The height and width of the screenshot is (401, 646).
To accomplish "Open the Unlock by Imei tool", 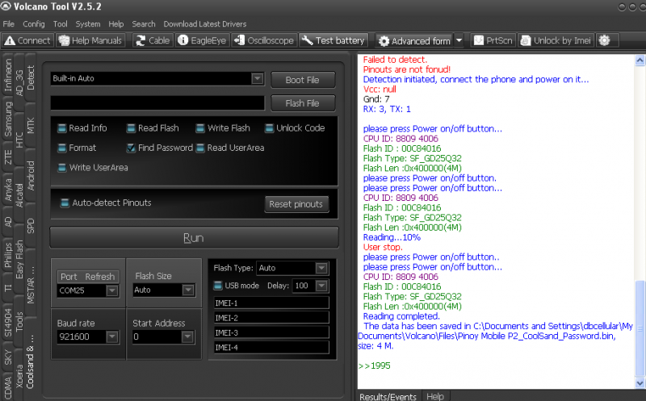I will (556, 40).
